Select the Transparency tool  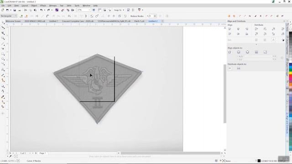[x=3, y=91]
